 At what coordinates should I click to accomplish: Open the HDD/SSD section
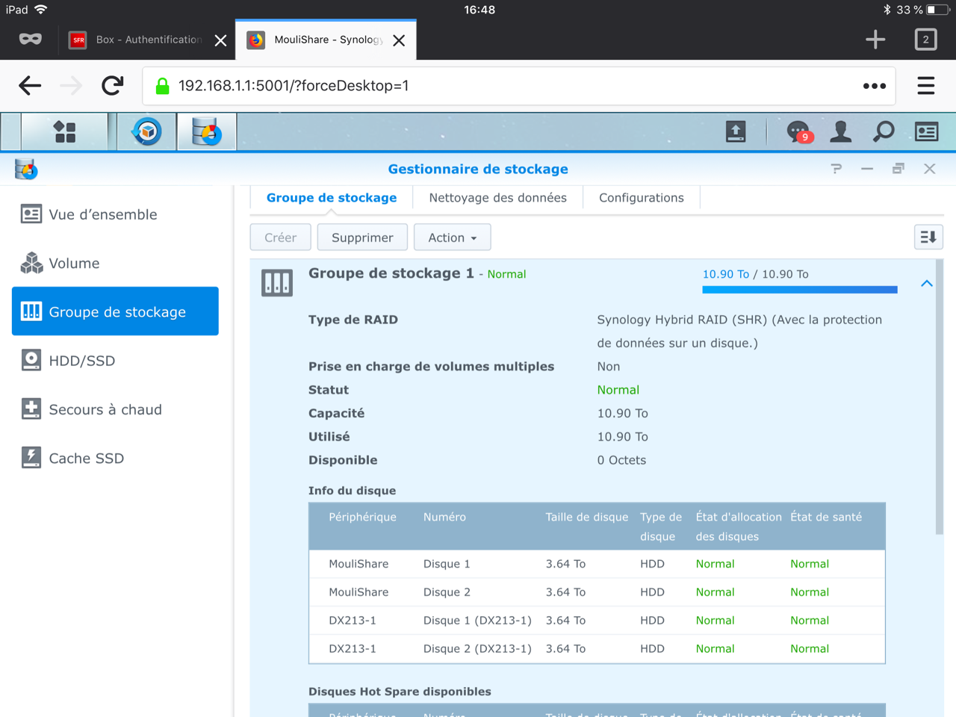pyautogui.click(x=115, y=361)
